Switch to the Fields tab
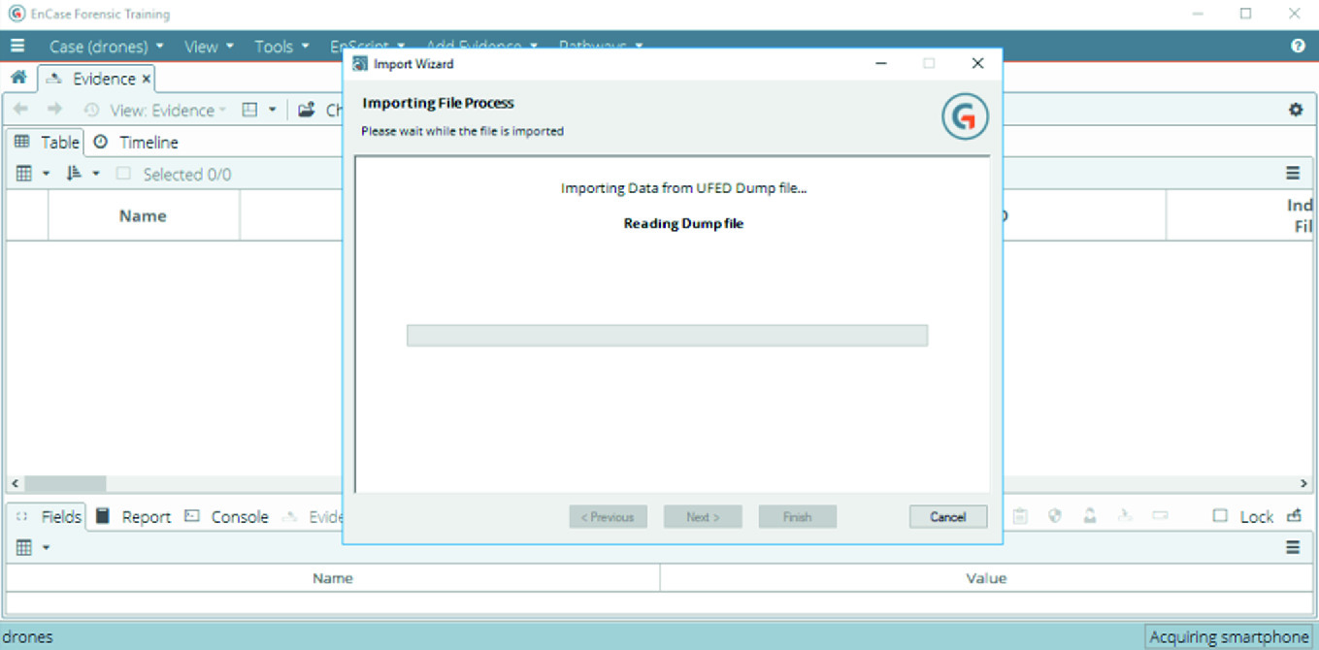 (48, 516)
